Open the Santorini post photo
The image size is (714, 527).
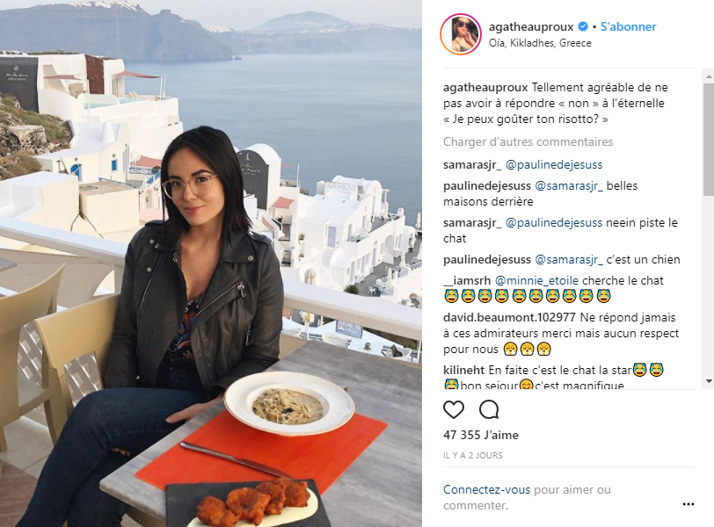[211, 263]
